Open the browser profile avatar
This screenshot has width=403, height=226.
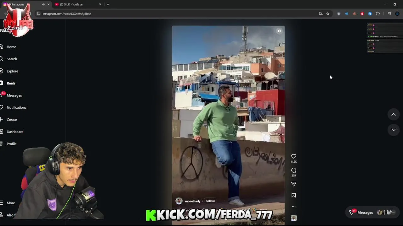click(x=397, y=14)
